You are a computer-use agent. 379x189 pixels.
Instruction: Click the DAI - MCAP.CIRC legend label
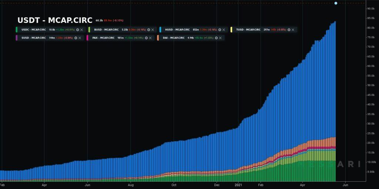[174, 38]
